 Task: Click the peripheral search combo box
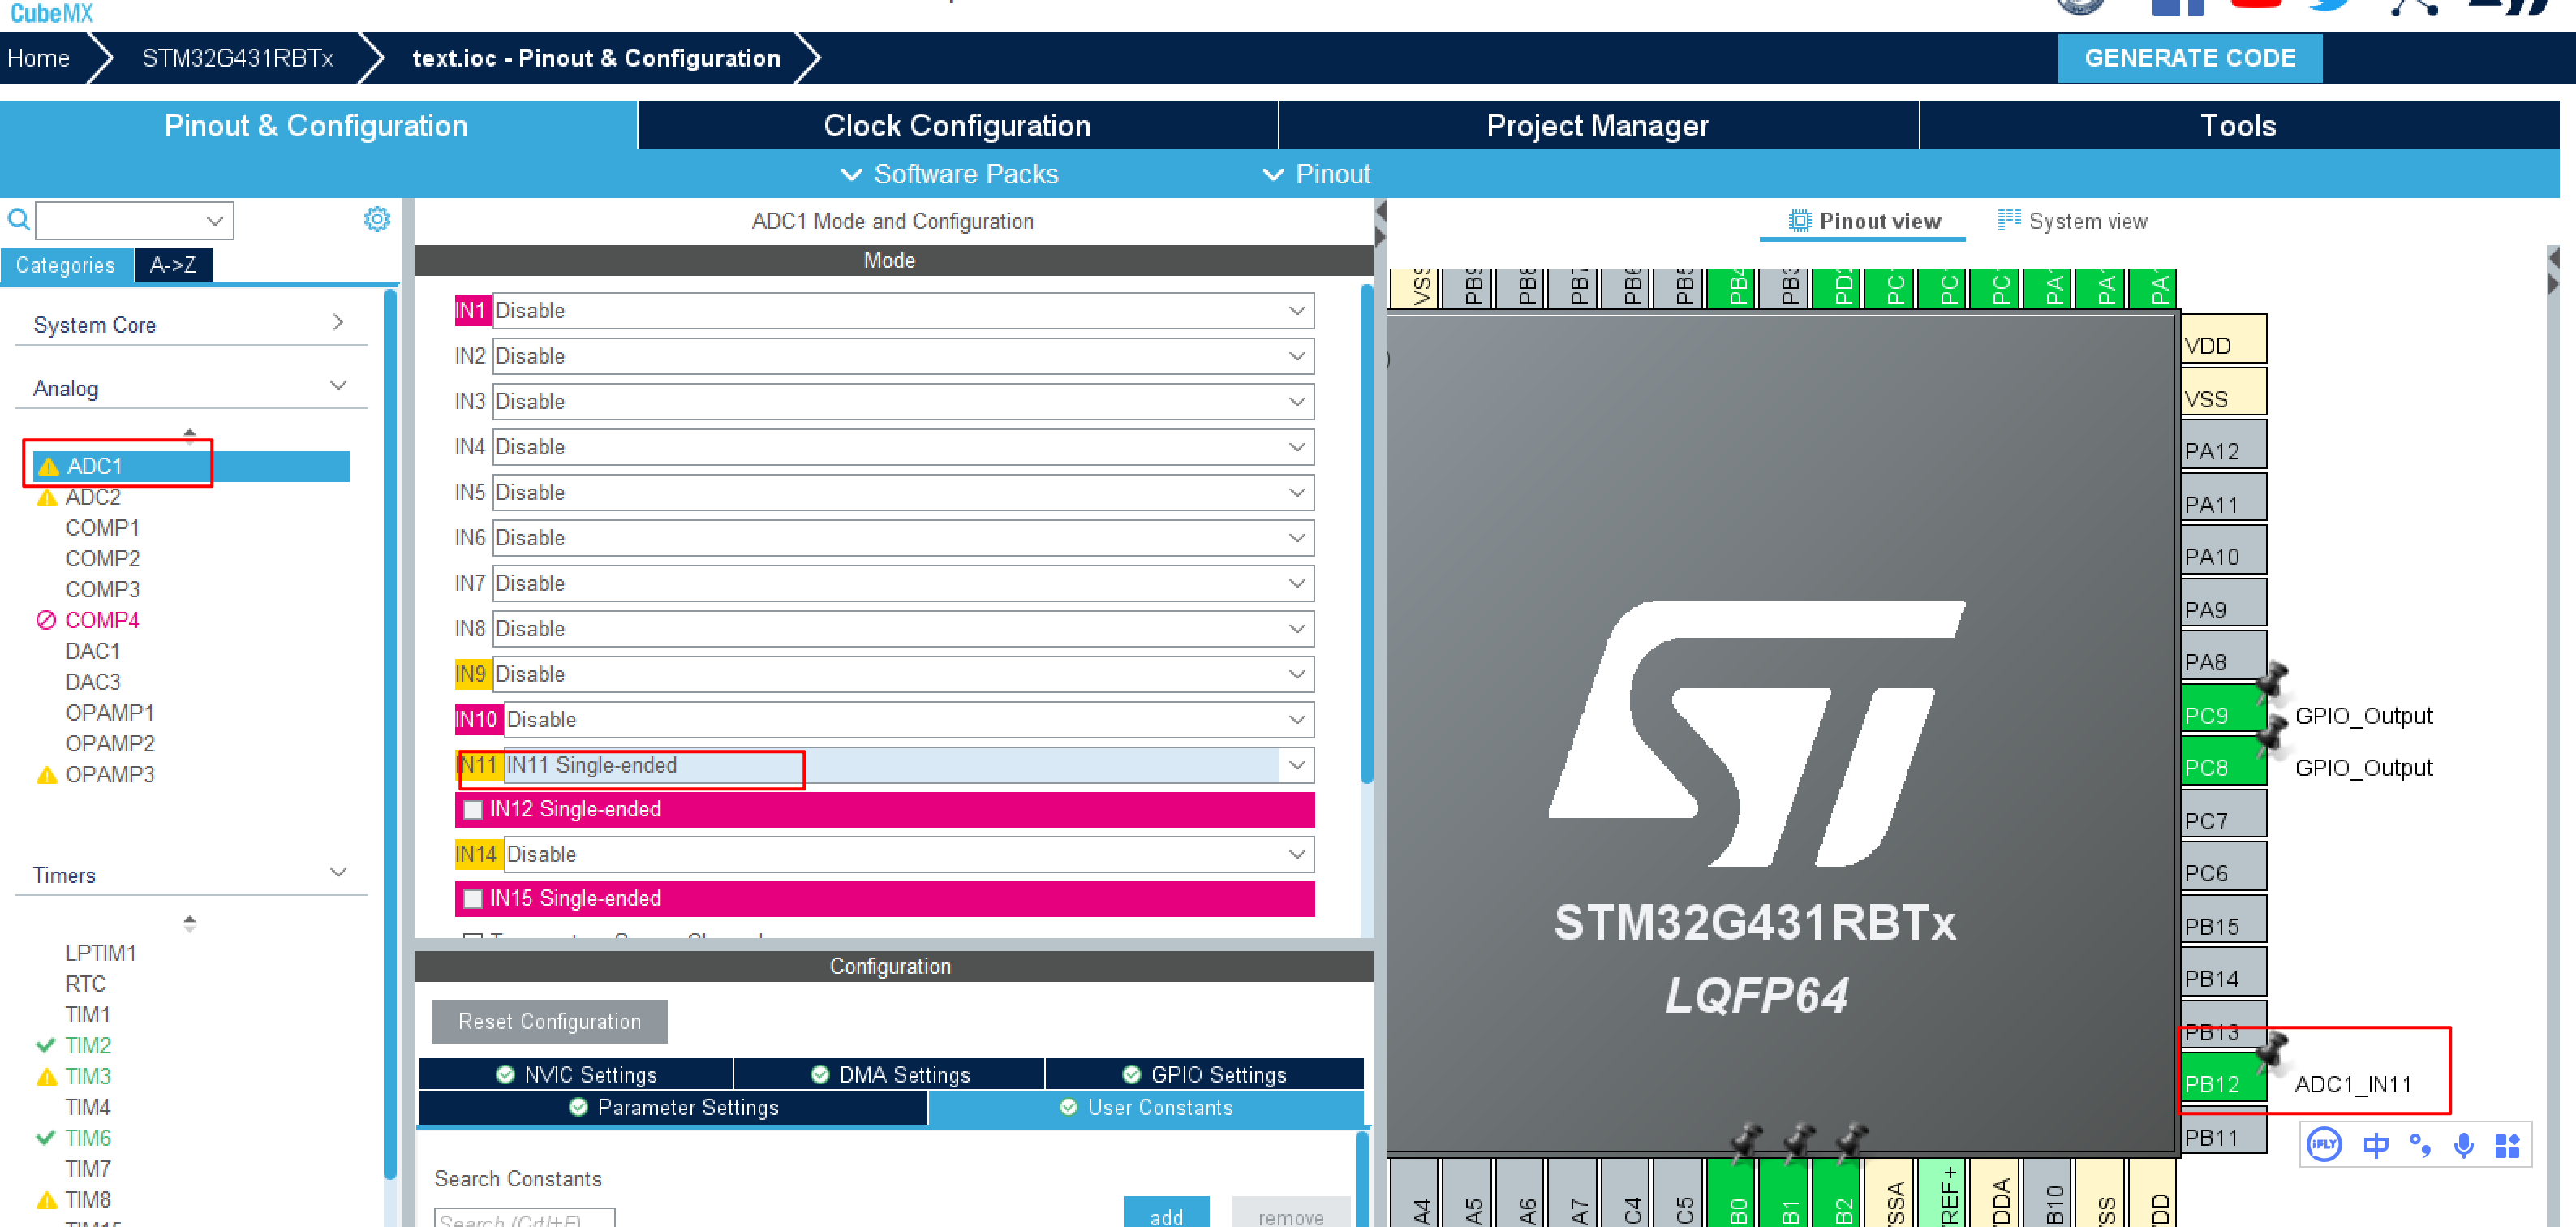pos(134,220)
